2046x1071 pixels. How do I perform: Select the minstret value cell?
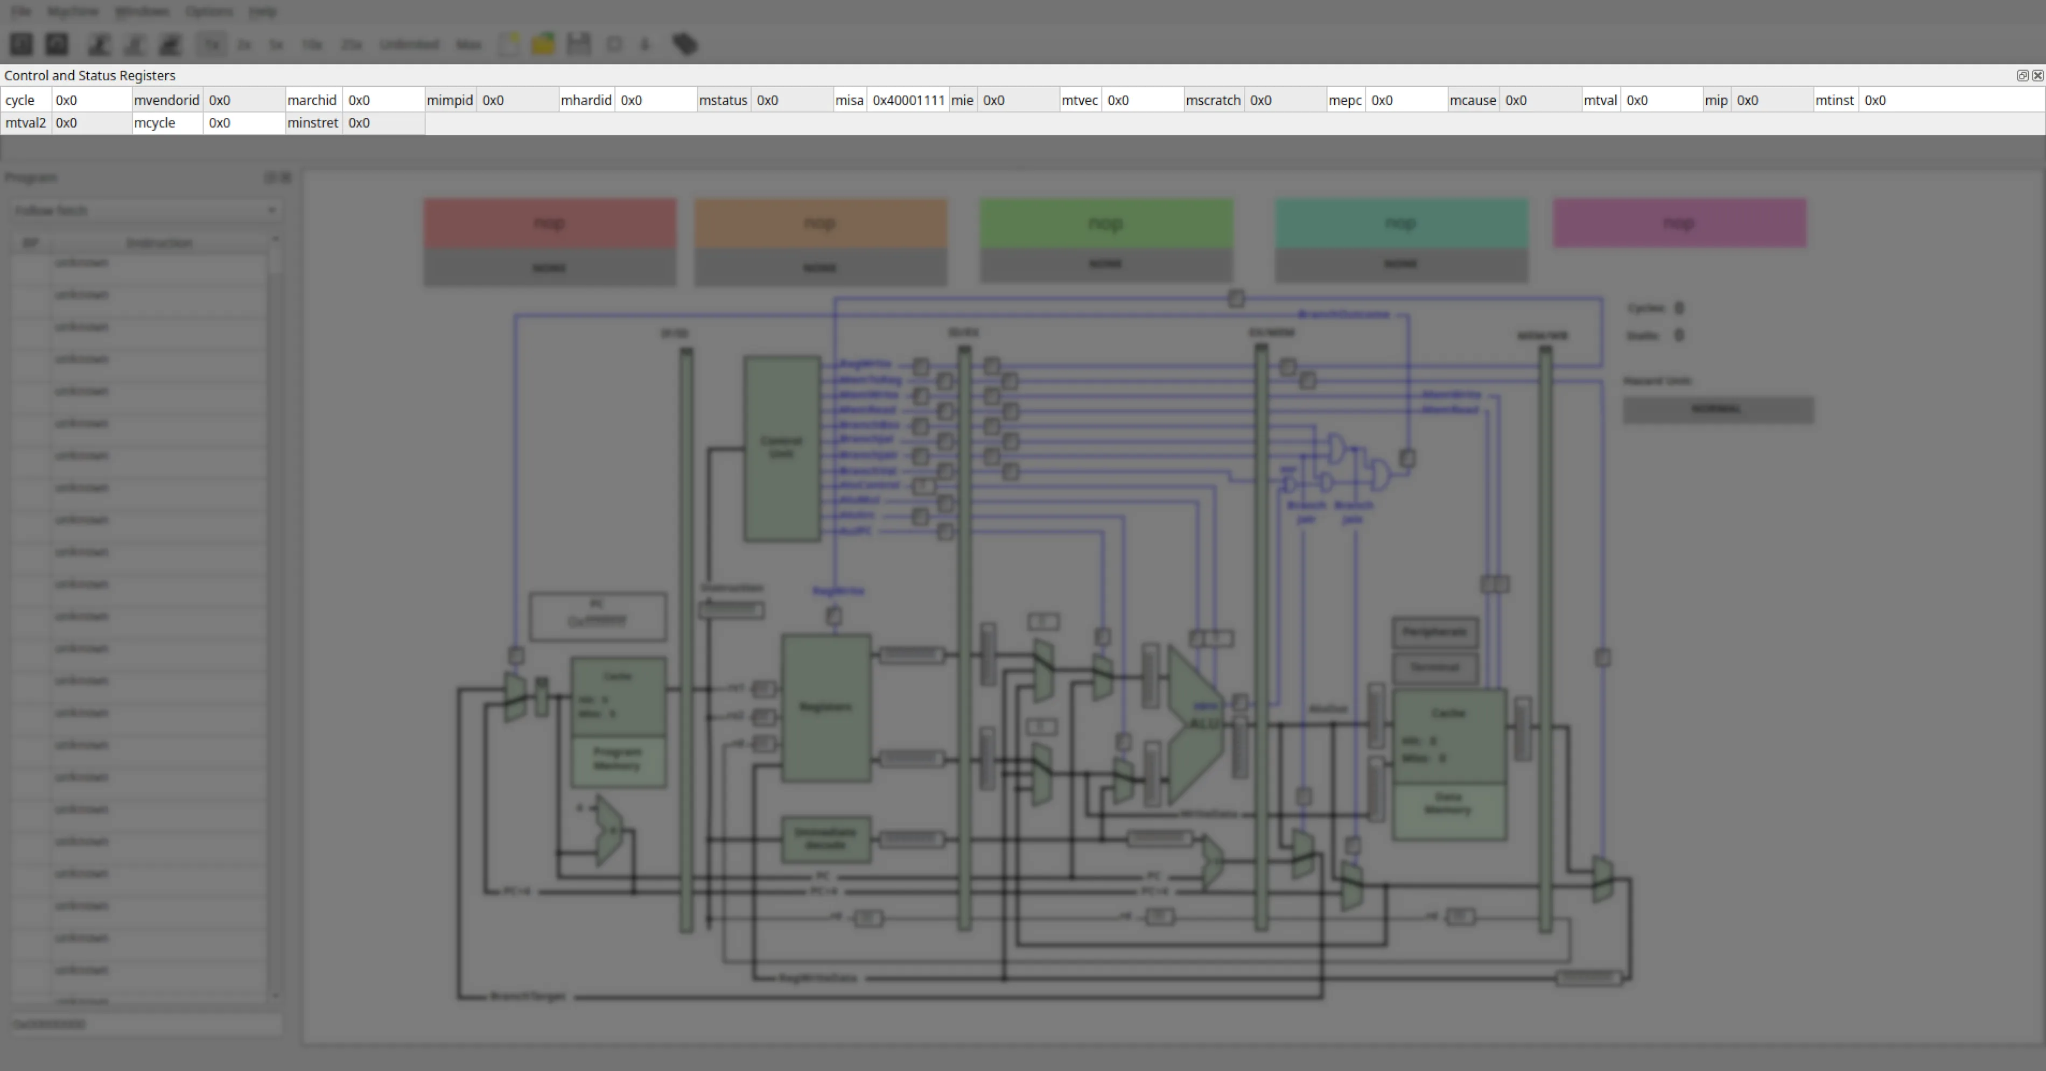(383, 123)
